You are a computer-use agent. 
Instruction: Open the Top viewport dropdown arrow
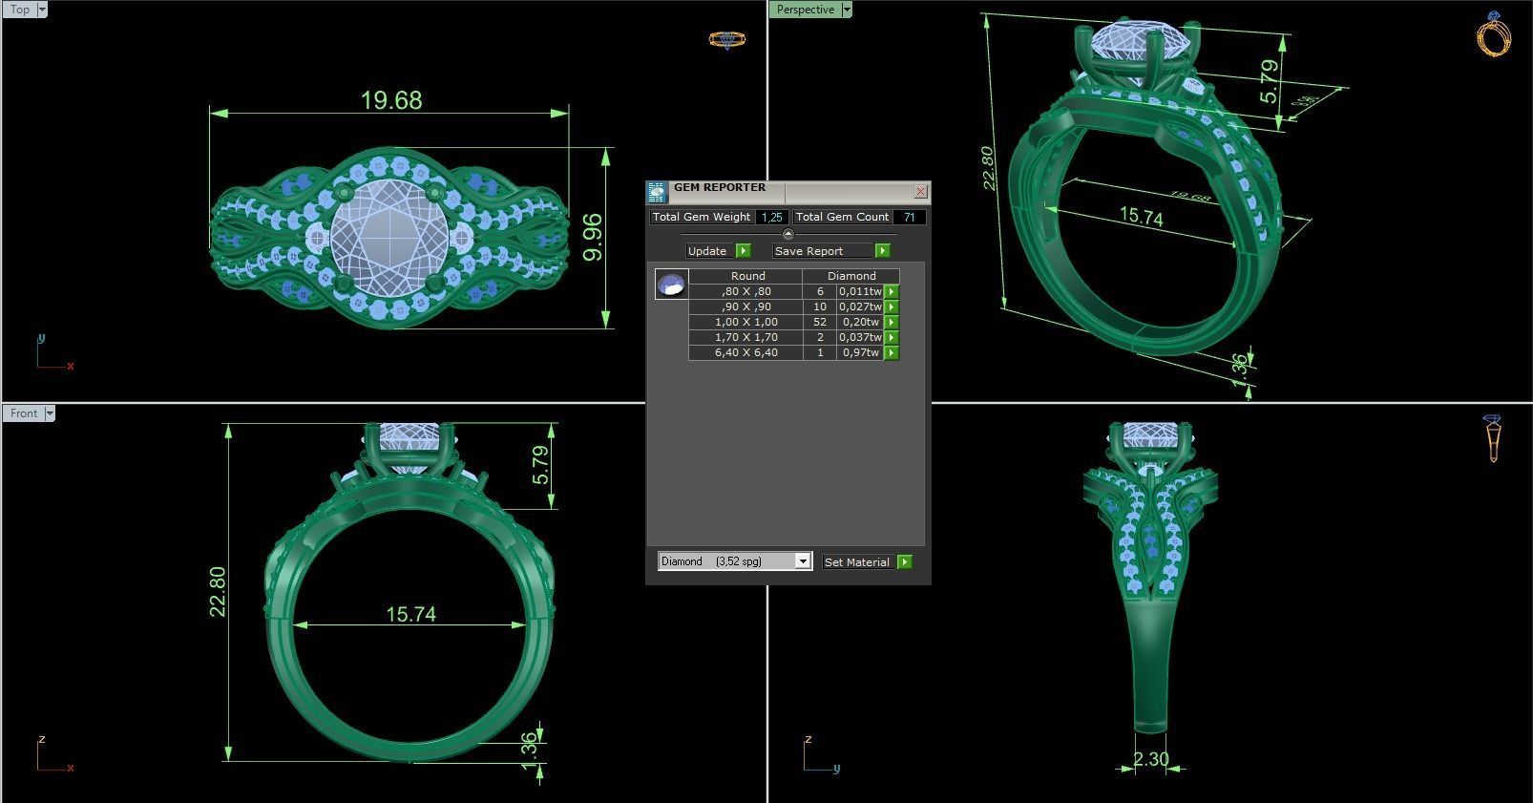42,10
